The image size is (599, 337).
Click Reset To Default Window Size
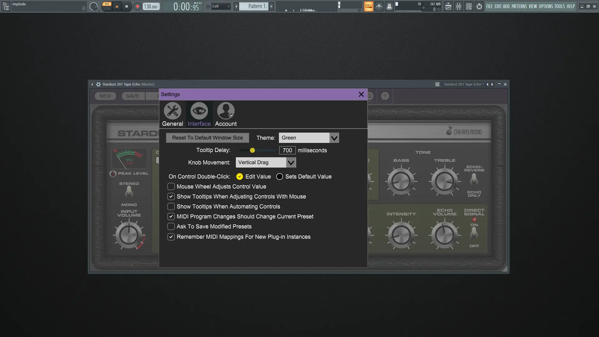[x=207, y=138]
